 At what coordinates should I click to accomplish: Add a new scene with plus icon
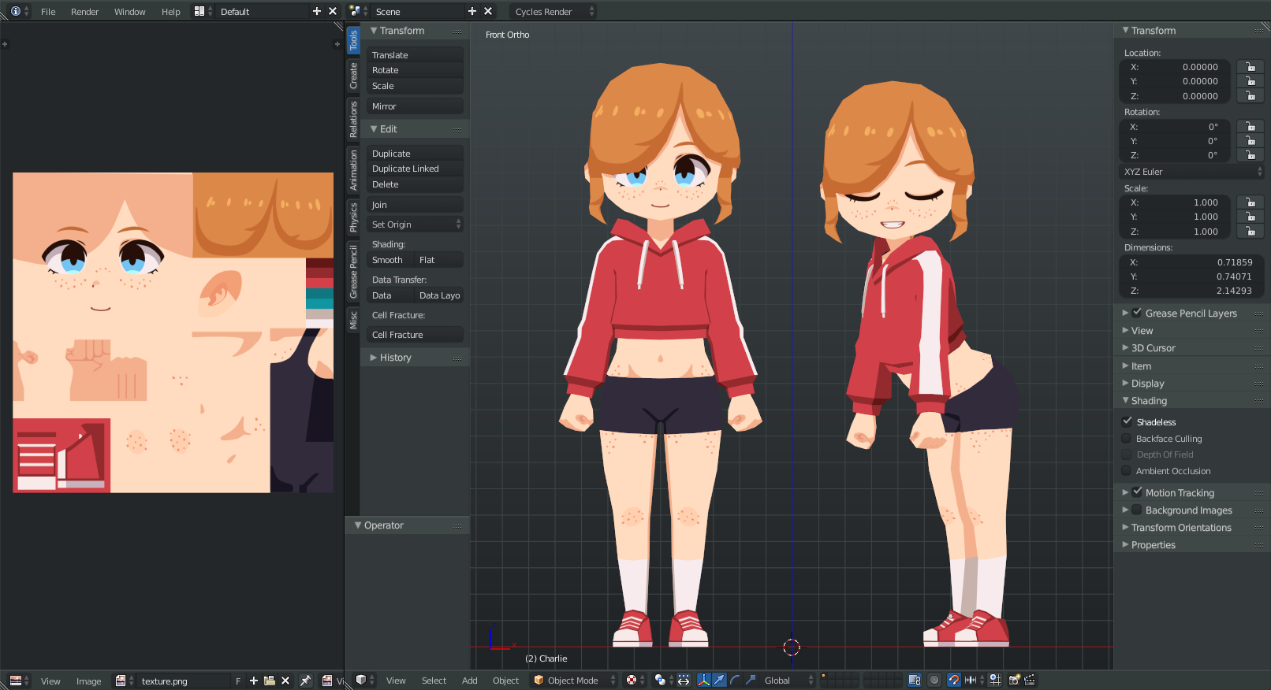pyautogui.click(x=472, y=11)
